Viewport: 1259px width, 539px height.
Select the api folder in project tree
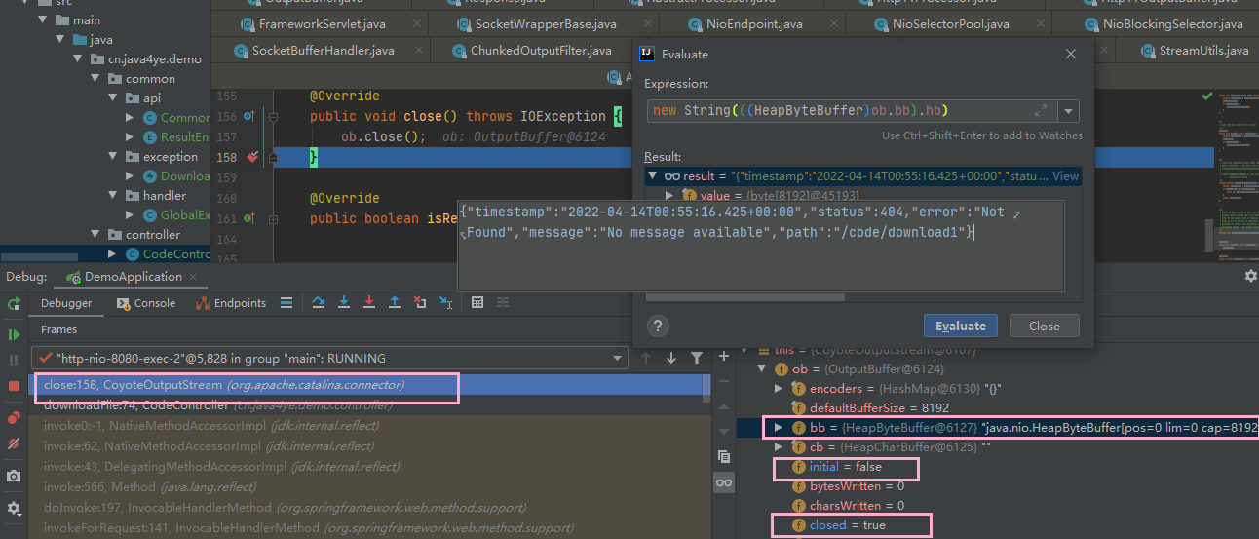click(x=143, y=97)
